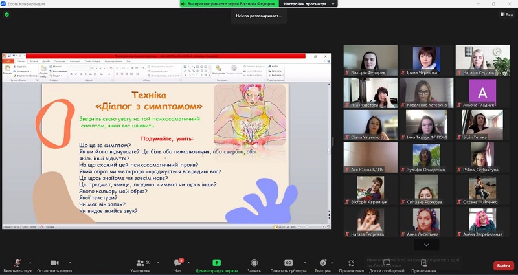
Task: Click the green encryption shield icon
Action: pyautogui.click(x=6, y=14)
